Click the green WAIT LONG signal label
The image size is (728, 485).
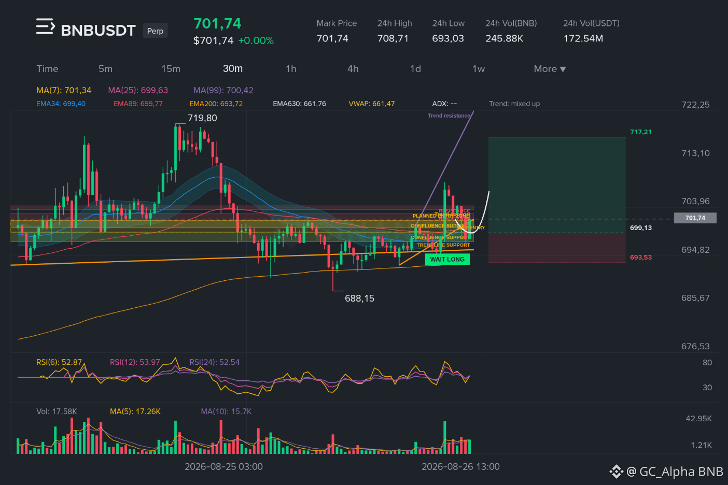[x=447, y=259]
